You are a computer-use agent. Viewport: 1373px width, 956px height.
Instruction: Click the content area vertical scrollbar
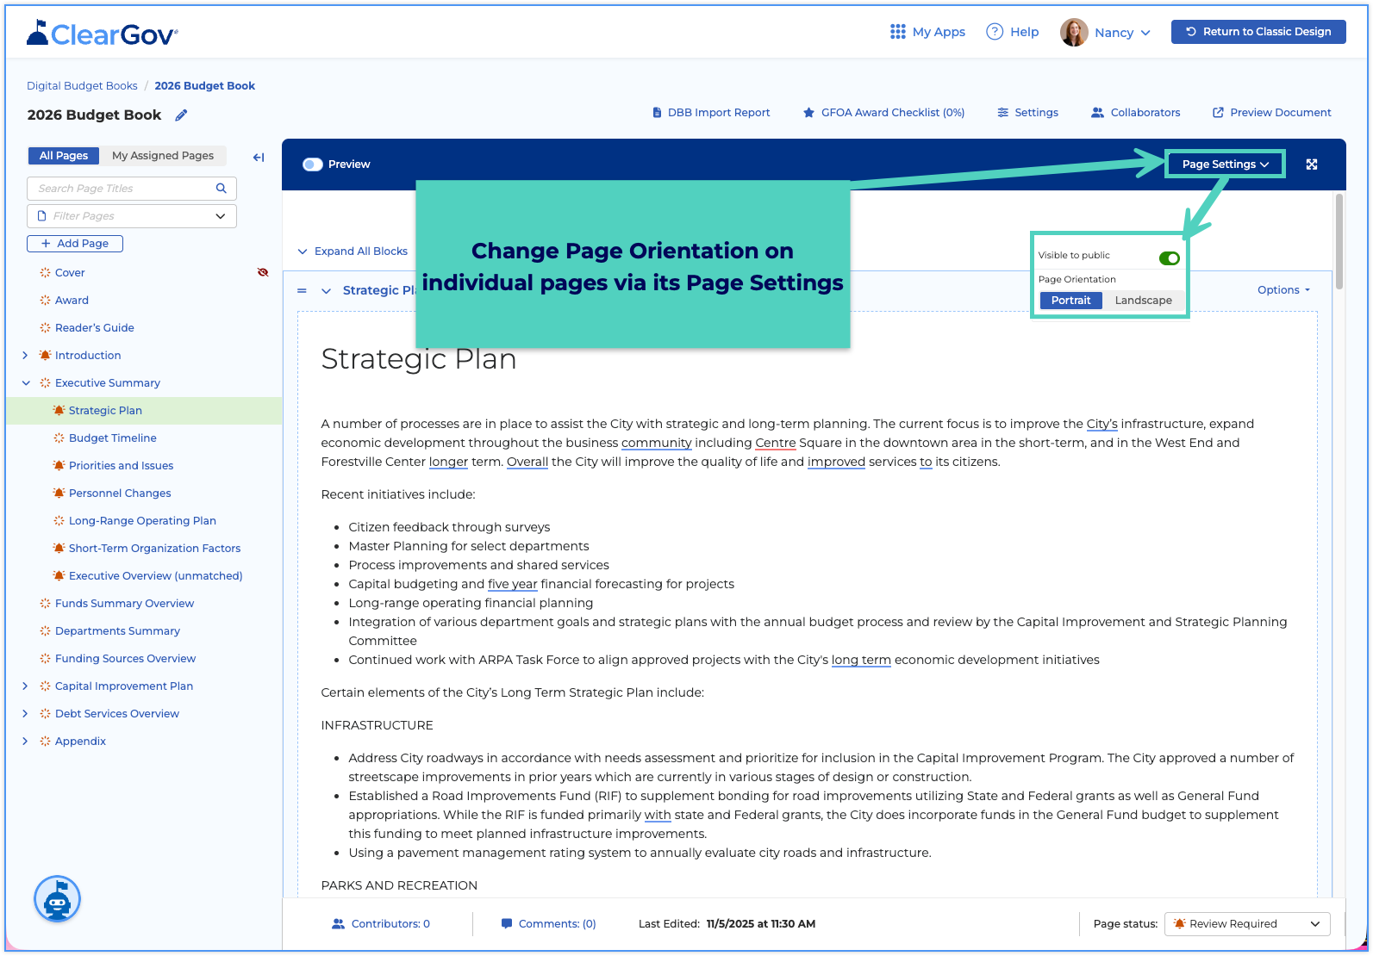click(1339, 241)
